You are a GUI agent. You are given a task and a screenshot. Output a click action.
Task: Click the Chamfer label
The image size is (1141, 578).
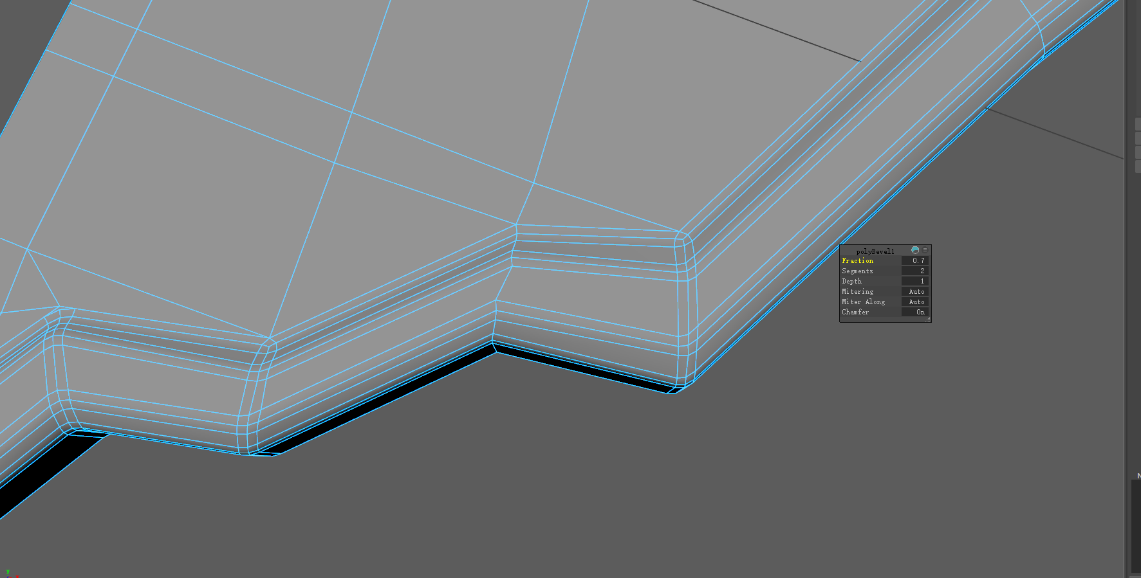click(x=855, y=312)
